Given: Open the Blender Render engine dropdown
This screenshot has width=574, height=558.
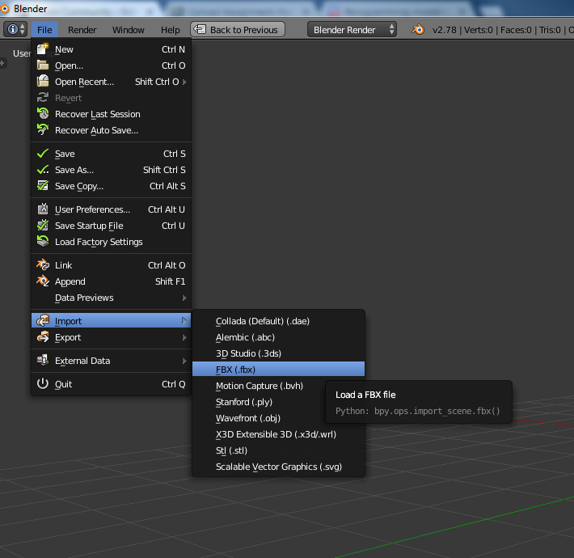Looking at the screenshot, I should (x=352, y=30).
